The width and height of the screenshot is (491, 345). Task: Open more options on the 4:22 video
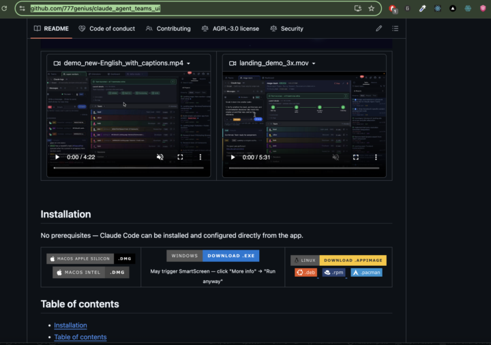pos(200,157)
